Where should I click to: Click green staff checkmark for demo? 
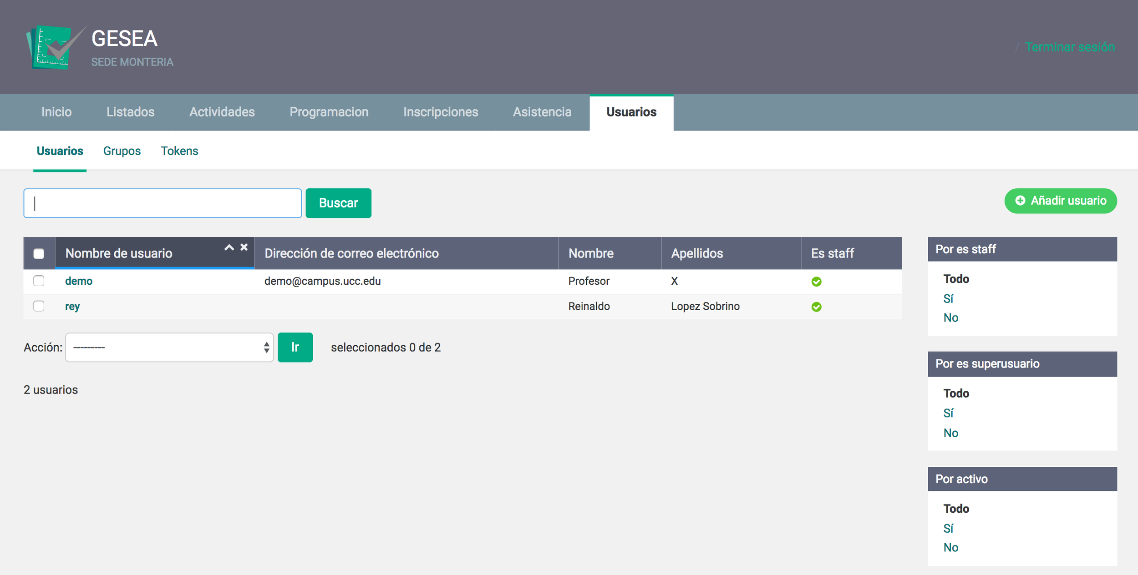click(x=816, y=282)
